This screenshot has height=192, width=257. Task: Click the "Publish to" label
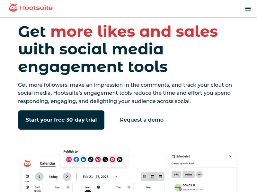click(70, 151)
